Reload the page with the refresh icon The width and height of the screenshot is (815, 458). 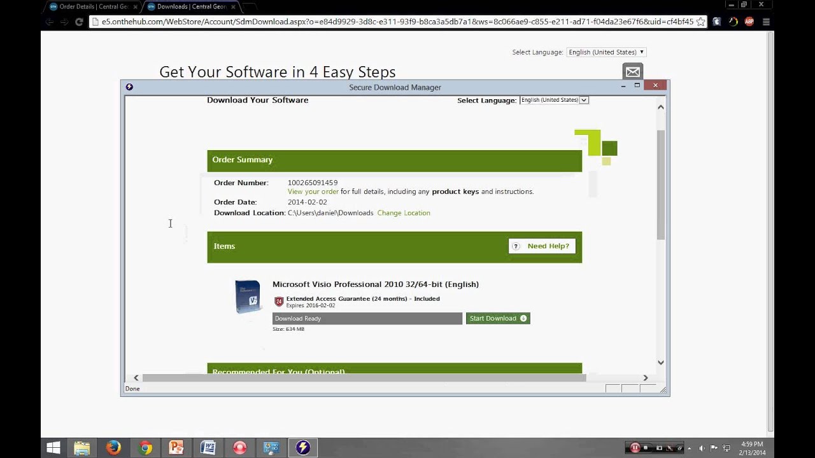(x=79, y=22)
